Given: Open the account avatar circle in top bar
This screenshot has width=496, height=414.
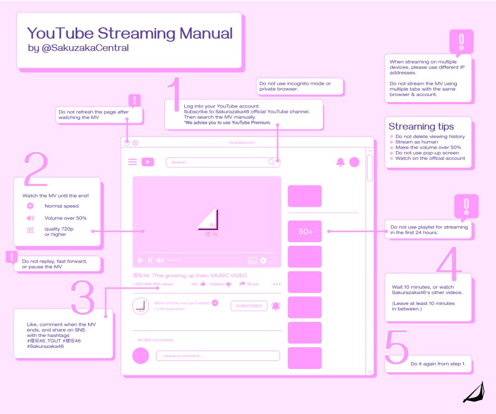Looking at the screenshot, I should point(354,162).
